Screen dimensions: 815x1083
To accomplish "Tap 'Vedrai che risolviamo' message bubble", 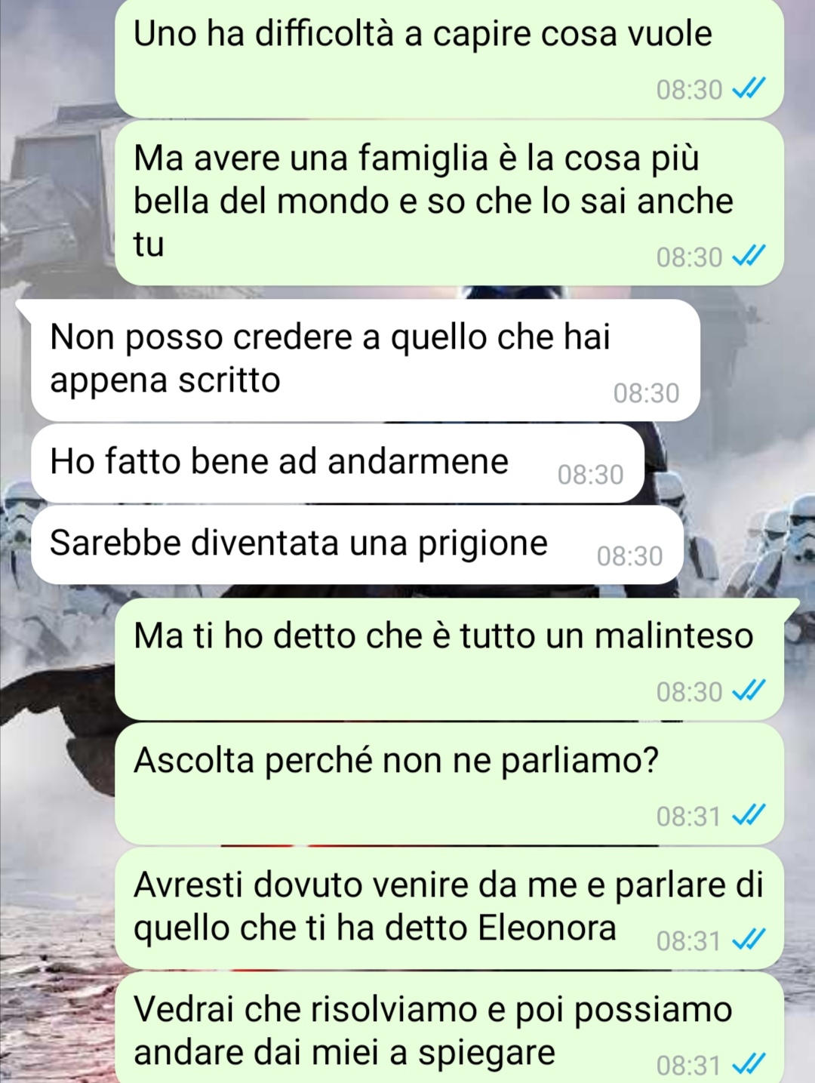I will [x=449, y=1028].
